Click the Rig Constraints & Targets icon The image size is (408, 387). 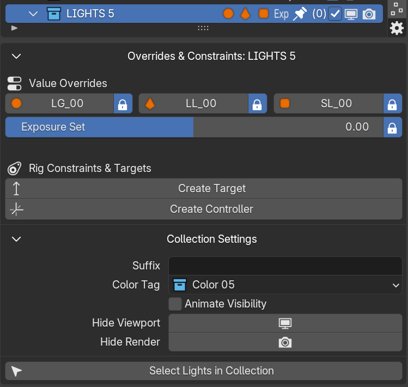click(15, 168)
